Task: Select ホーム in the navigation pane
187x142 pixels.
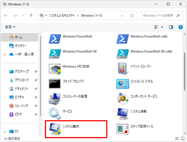Action: pyautogui.click(x=19, y=37)
